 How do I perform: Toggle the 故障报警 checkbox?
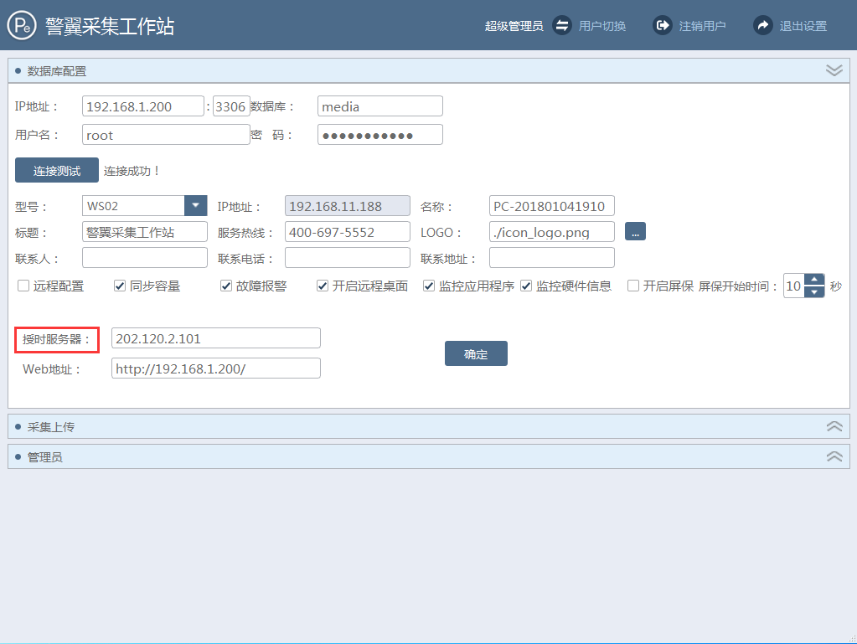(226, 286)
